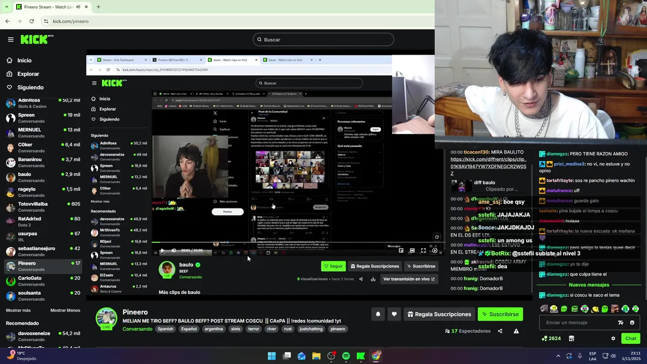Open Kick app from the taskbar
Screen dimensions: 647x364
(x=360, y=356)
